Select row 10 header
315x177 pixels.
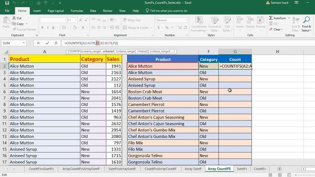point(4,117)
